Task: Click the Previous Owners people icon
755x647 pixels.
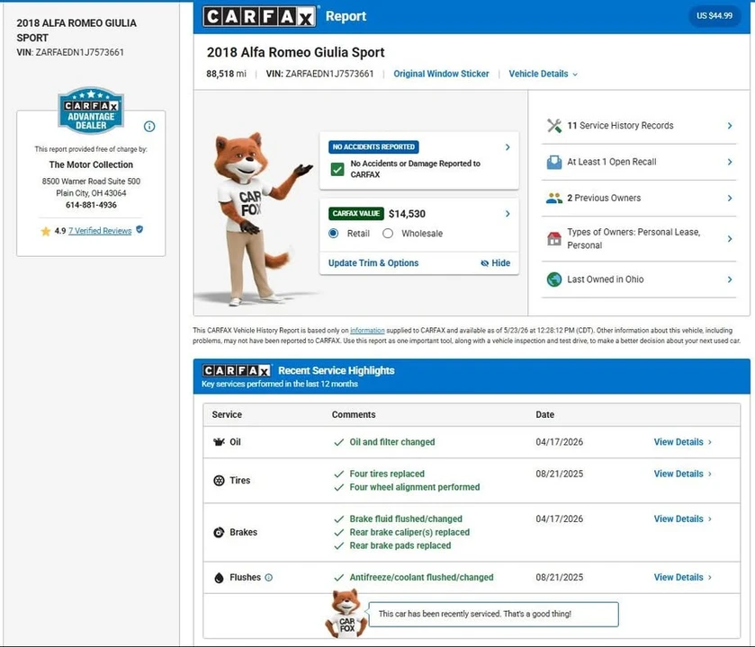Action: 554,198
